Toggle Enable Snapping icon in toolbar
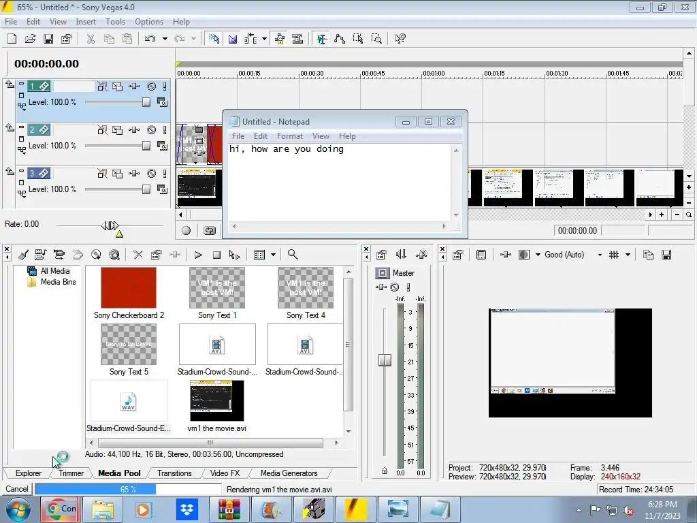The height and width of the screenshot is (523, 697). (x=214, y=39)
